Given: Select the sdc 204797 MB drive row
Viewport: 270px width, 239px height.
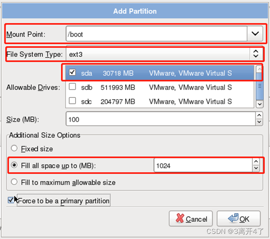Looking at the screenshot, I should tap(159, 101).
